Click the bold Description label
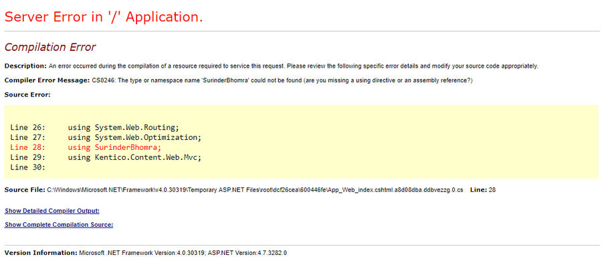Viewport: 602px width, 261px height. coord(25,66)
